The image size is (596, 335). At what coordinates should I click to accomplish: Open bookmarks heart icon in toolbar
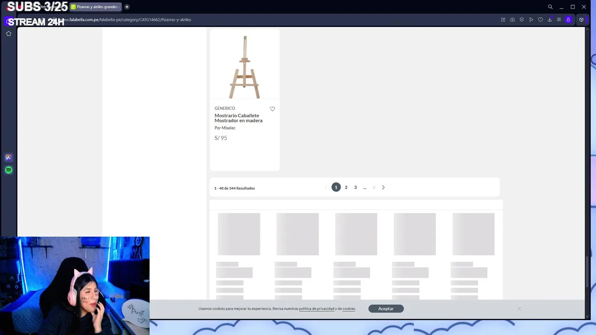(540, 20)
